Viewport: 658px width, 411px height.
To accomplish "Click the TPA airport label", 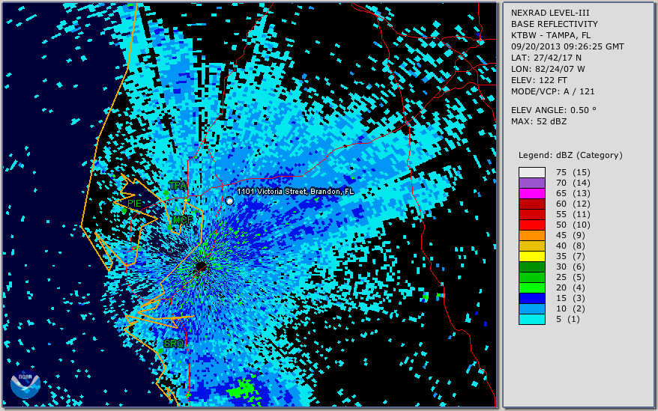I will [178, 185].
